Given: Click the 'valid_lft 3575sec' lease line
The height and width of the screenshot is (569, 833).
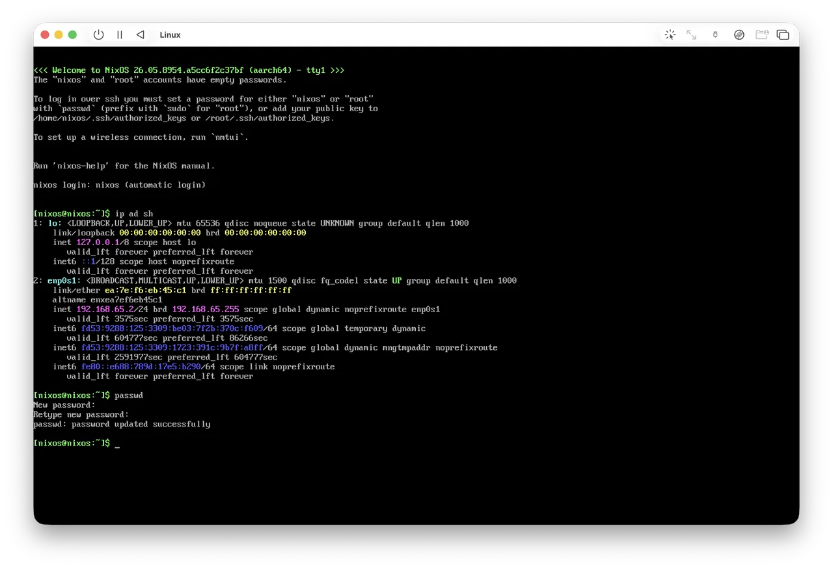Looking at the screenshot, I should tap(160, 319).
